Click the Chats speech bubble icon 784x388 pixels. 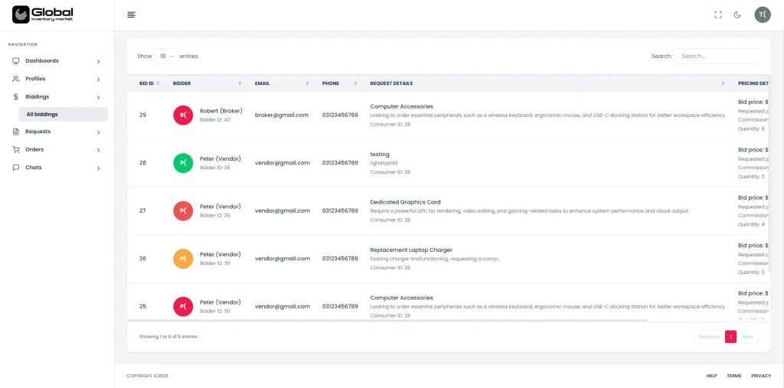16,168
